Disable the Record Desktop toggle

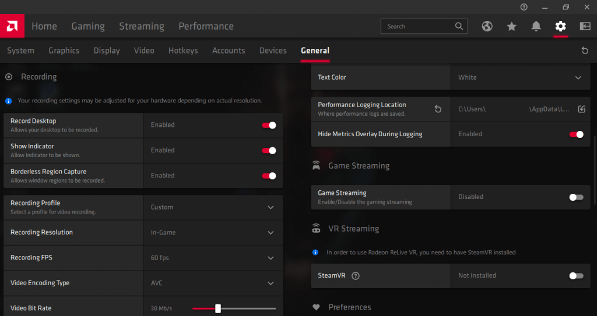click(x=269, y=125)
